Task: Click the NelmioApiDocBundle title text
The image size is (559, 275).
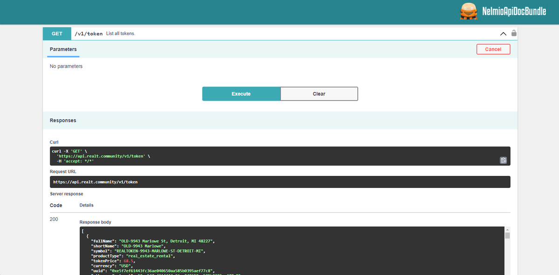Action: tap(514, 12)
